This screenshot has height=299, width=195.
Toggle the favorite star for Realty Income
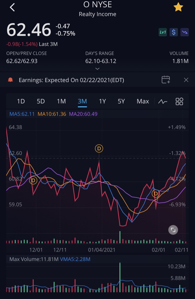pos(178,7)
